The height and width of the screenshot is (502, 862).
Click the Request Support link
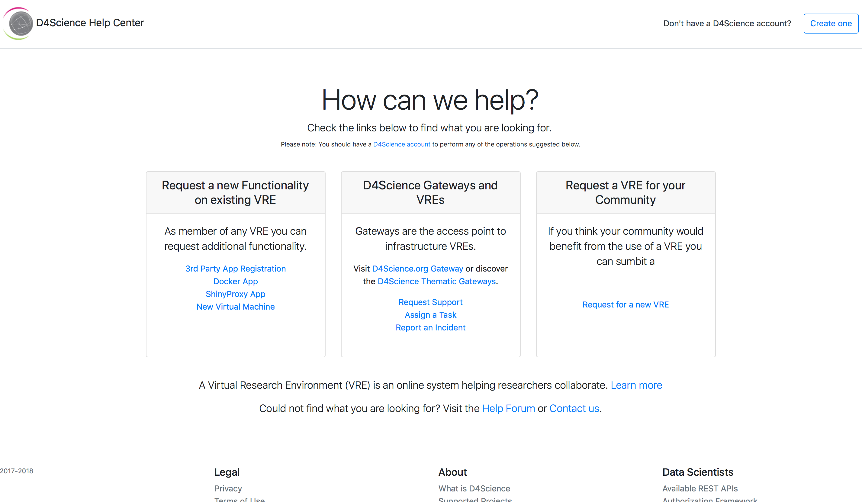click(430, 302)
